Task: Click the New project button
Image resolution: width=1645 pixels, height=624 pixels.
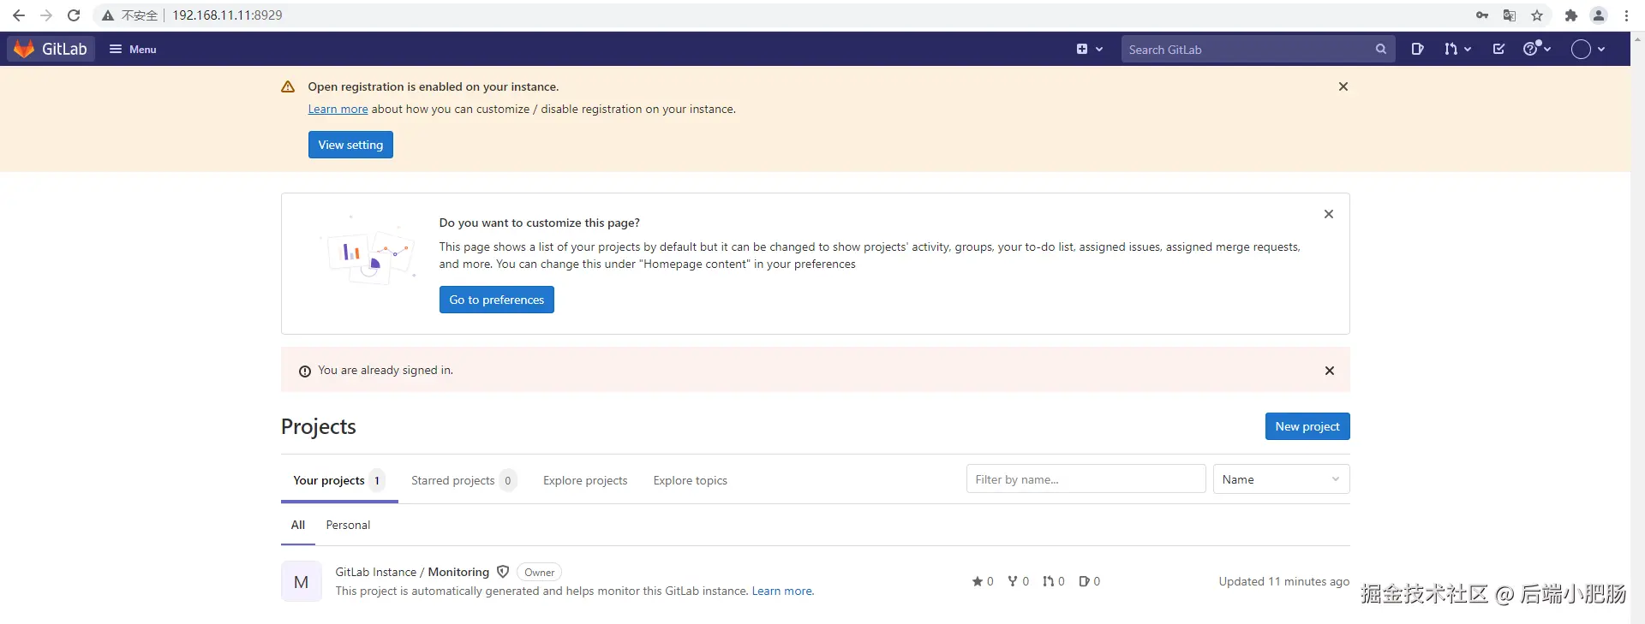Action: point(1307,426)
